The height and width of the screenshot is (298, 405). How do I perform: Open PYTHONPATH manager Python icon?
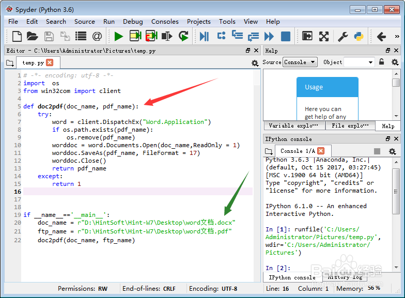pos(359,36)
